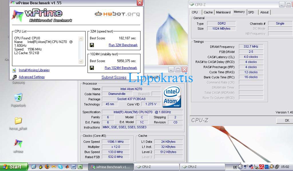
Task: Click the CAS# Latency value 4.0 clocks
Action: (x=251, y=57)
